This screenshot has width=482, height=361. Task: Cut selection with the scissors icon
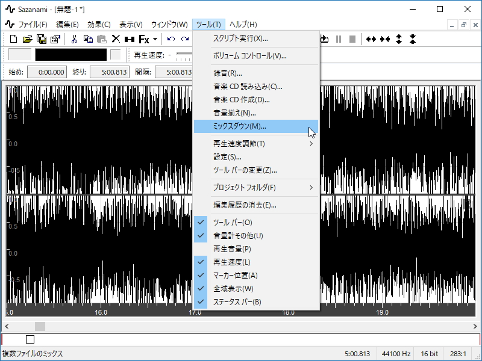pyautogui.click(x=74, y=39)
